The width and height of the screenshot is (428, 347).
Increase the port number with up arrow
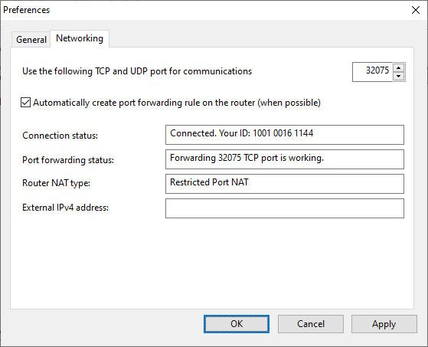click(398, 67)
